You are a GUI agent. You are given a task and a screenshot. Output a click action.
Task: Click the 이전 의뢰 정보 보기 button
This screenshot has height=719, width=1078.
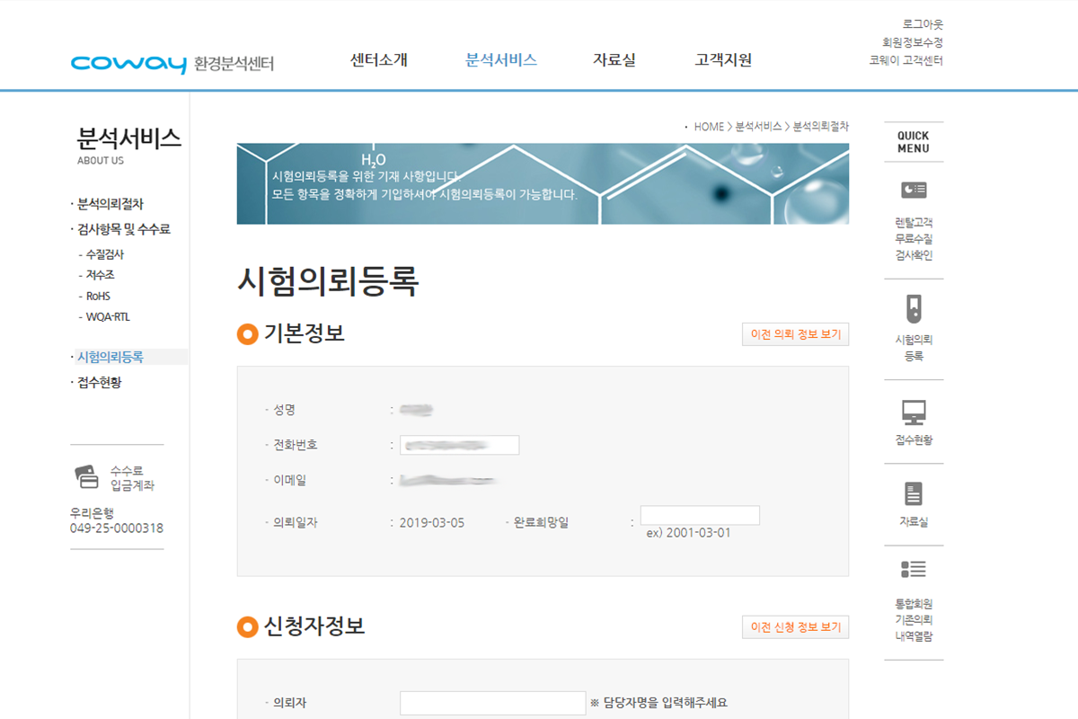795,334
